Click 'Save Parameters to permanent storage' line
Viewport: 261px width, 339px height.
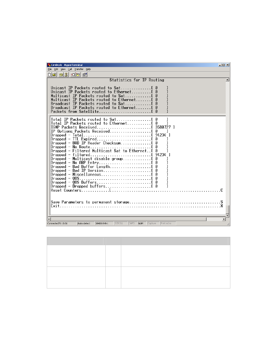click(x=137, y=202)
